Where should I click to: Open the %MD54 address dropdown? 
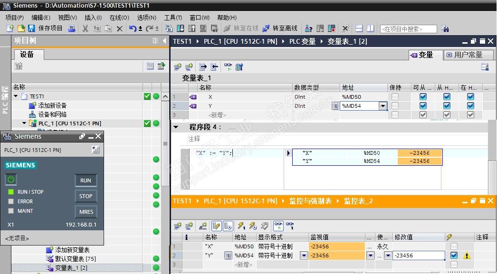point(383,106)
